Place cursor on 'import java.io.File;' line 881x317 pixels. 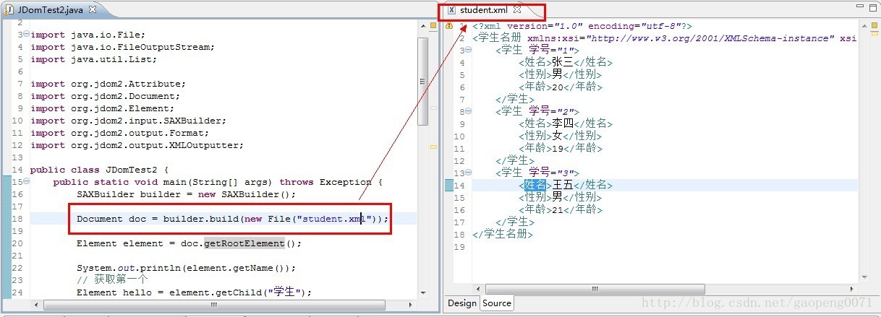click(x=88, y=35)
